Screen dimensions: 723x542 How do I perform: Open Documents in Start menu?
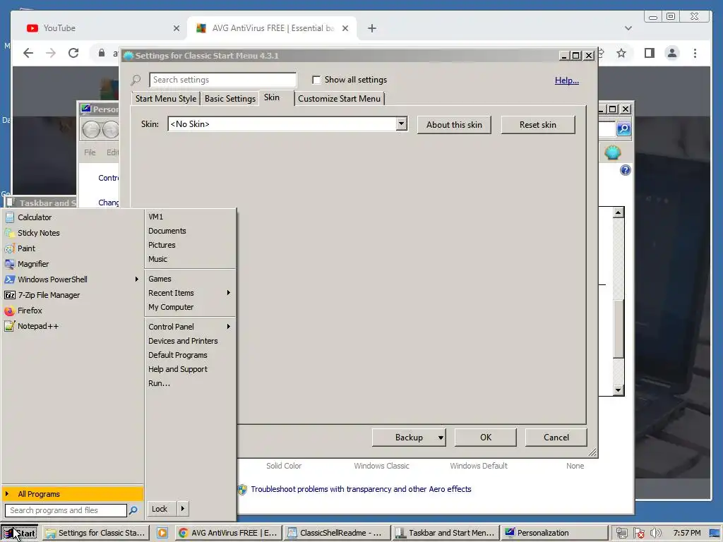(190, 231)
